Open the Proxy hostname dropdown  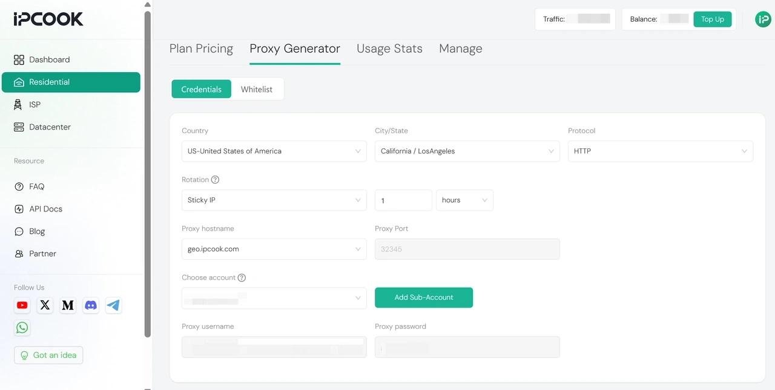point(274,249)
